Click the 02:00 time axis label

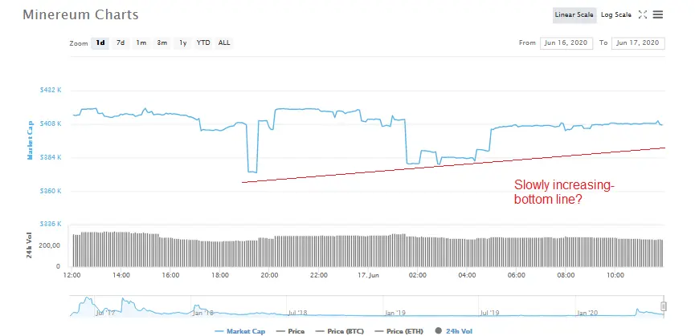pyautogui.click(x=418, y=275)
